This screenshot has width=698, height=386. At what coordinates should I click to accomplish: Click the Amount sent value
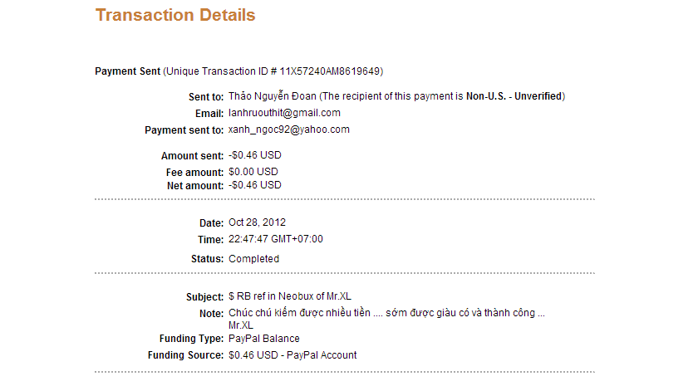(255, 155)
